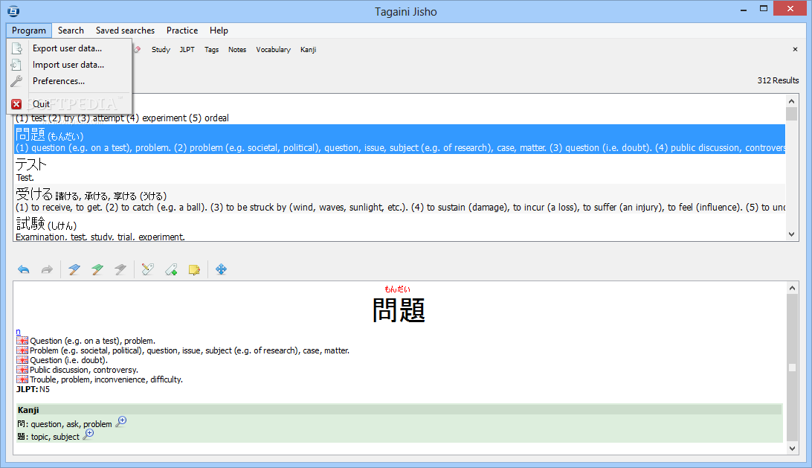Select the 試験 (しけん) result entry

(400, 228)
